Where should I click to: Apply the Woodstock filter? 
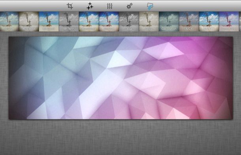[x=89, y=21]
